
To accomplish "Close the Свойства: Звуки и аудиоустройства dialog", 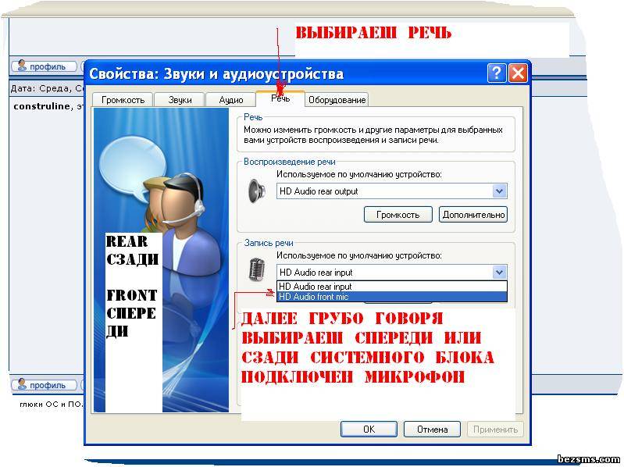I will tap(517, 73).
